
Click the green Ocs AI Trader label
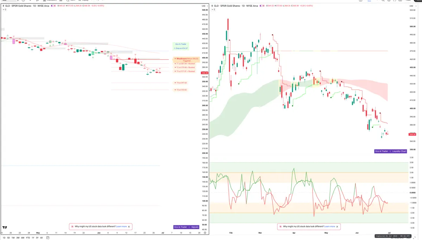click(x=181, y=44)
